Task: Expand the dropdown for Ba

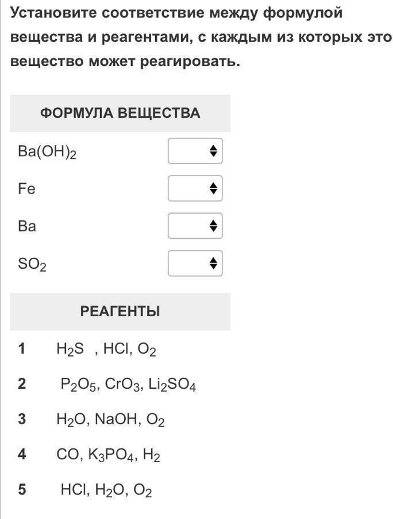Action: point(195,226)
